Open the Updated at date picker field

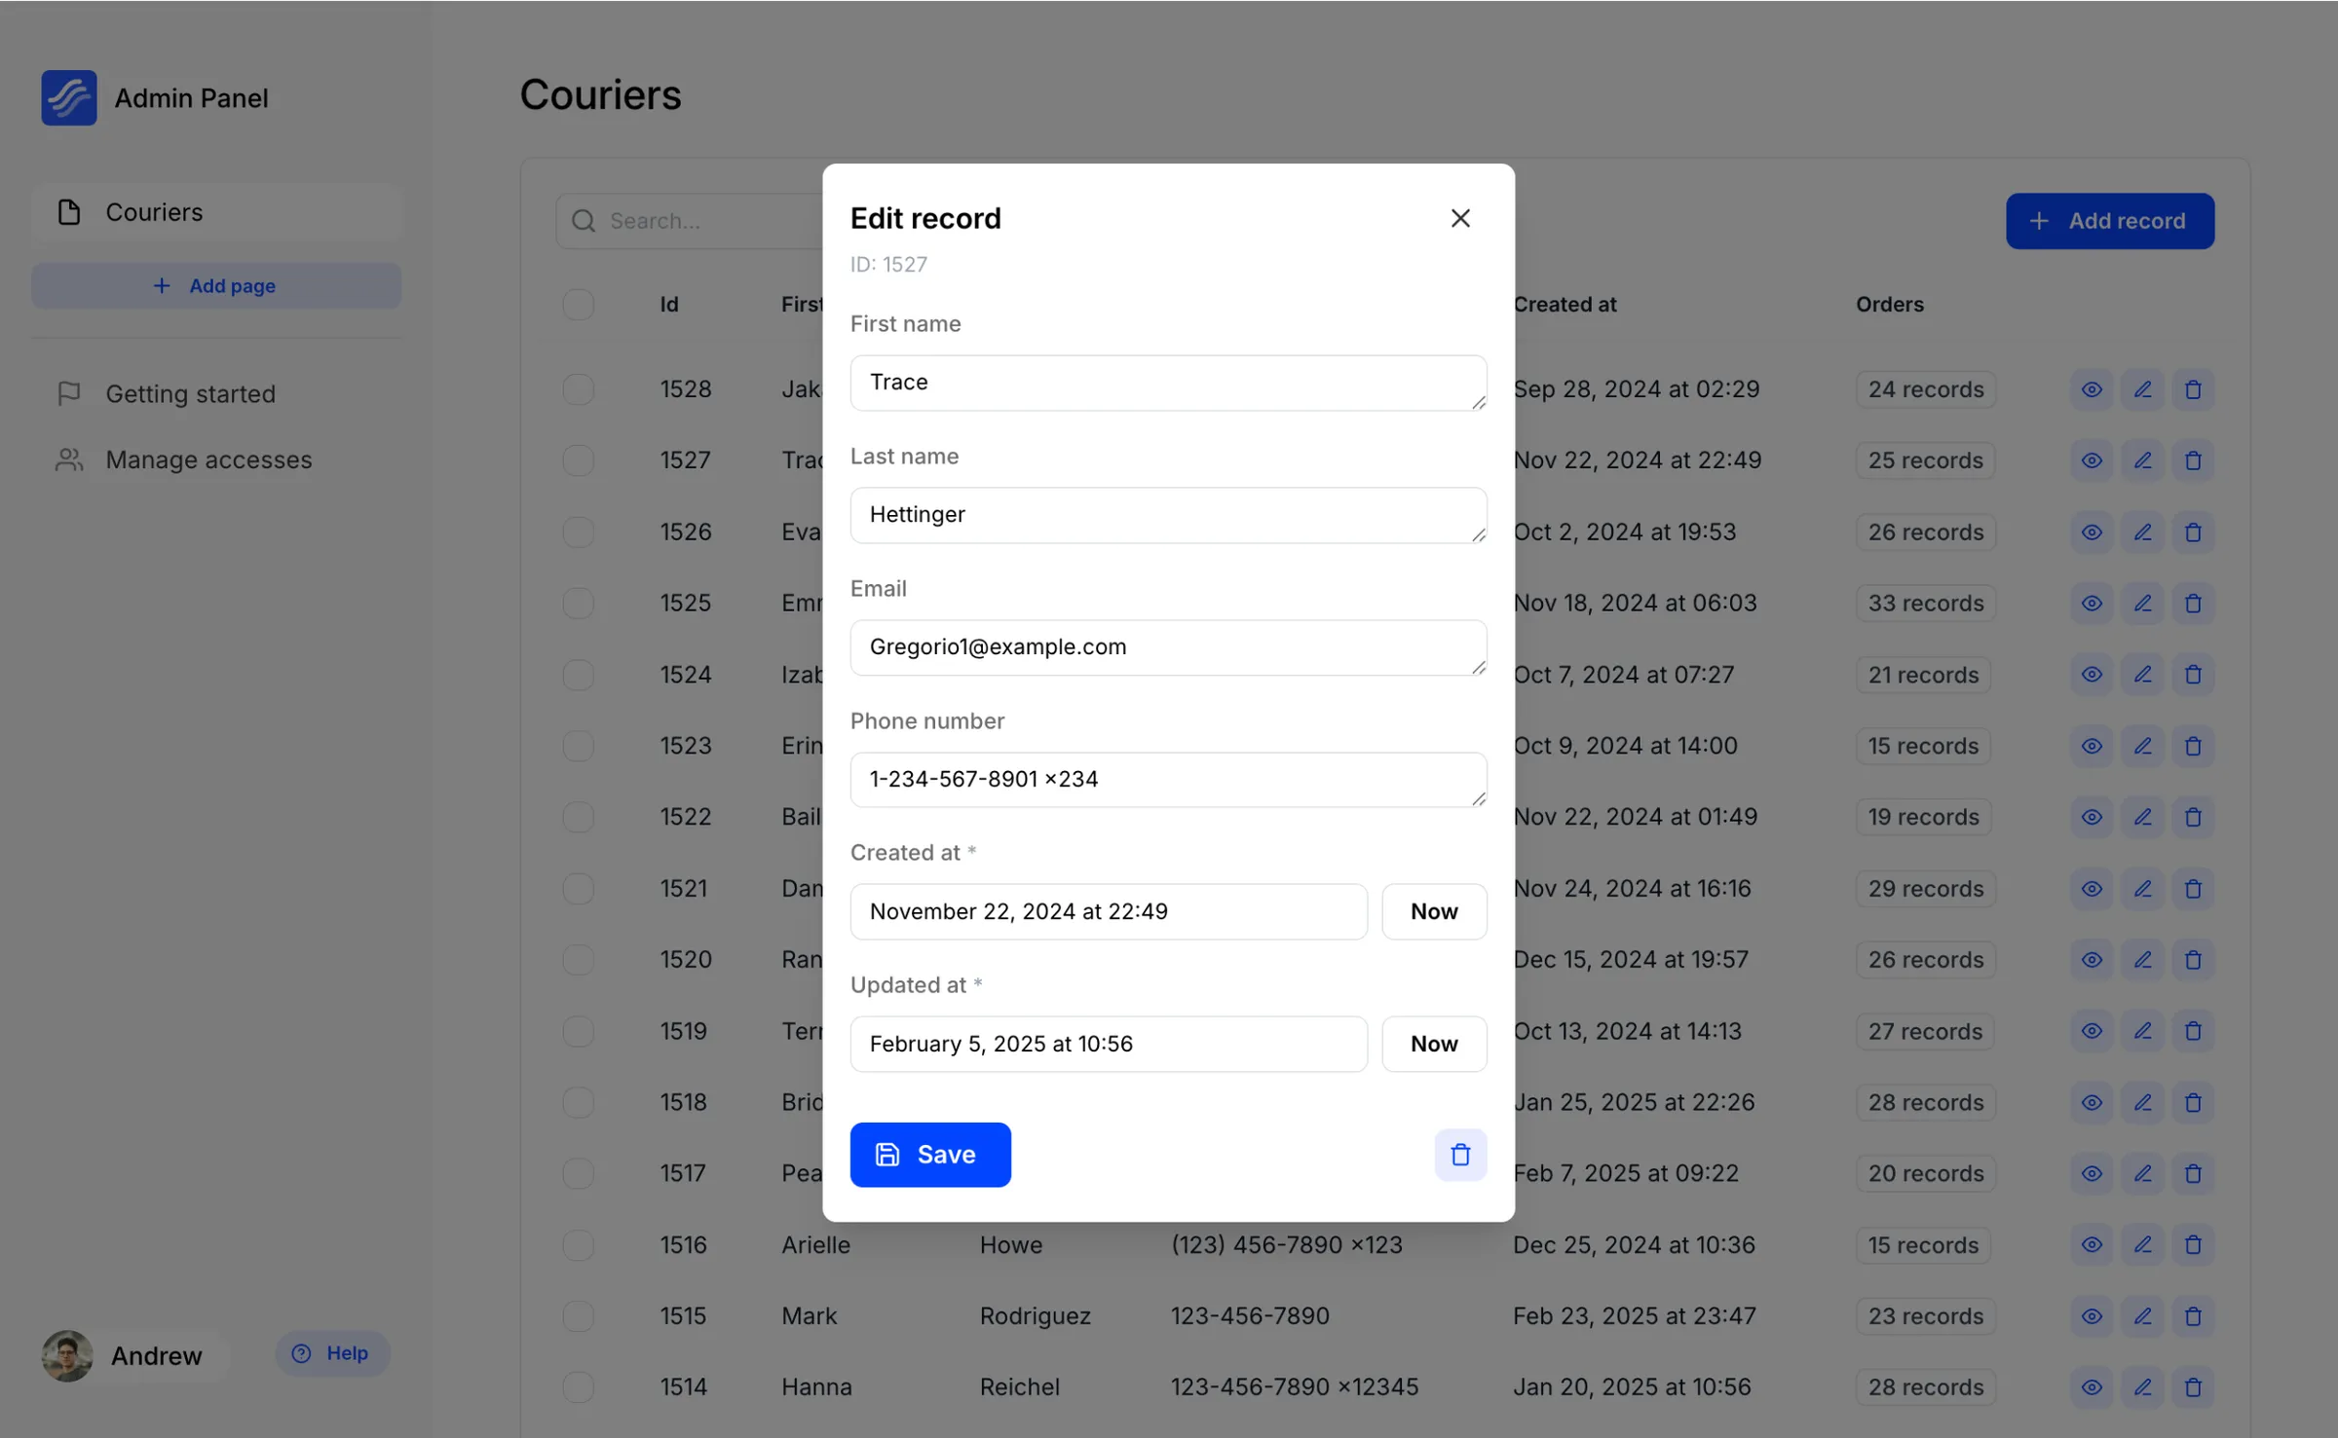pos(1108,1044)
